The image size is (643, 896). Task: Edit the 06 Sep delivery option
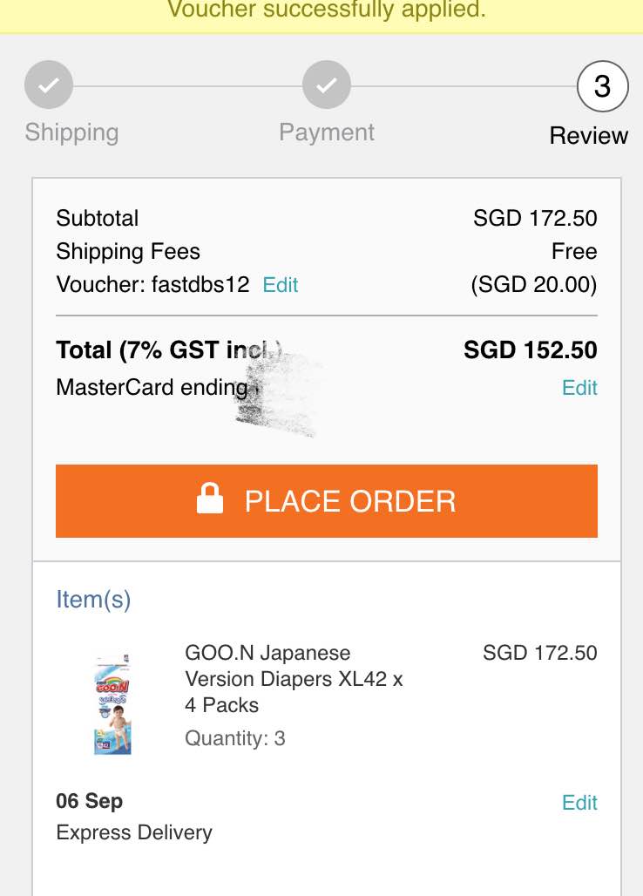(579, 803)
